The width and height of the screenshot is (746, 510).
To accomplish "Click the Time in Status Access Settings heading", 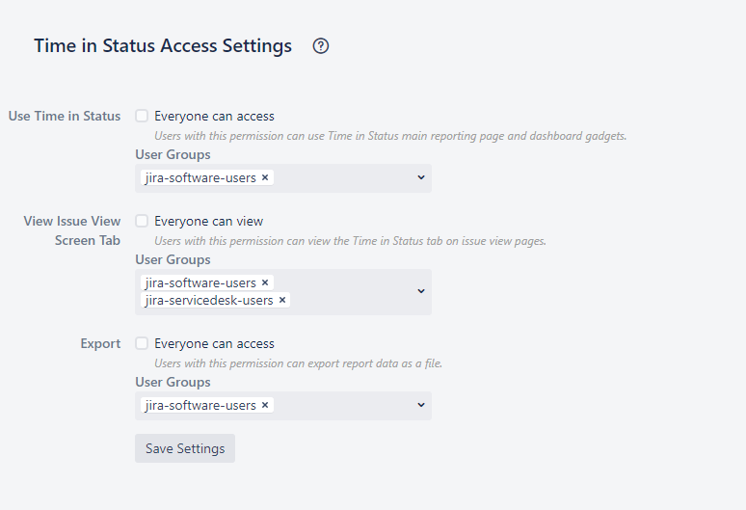I will [x=163, y=46].
